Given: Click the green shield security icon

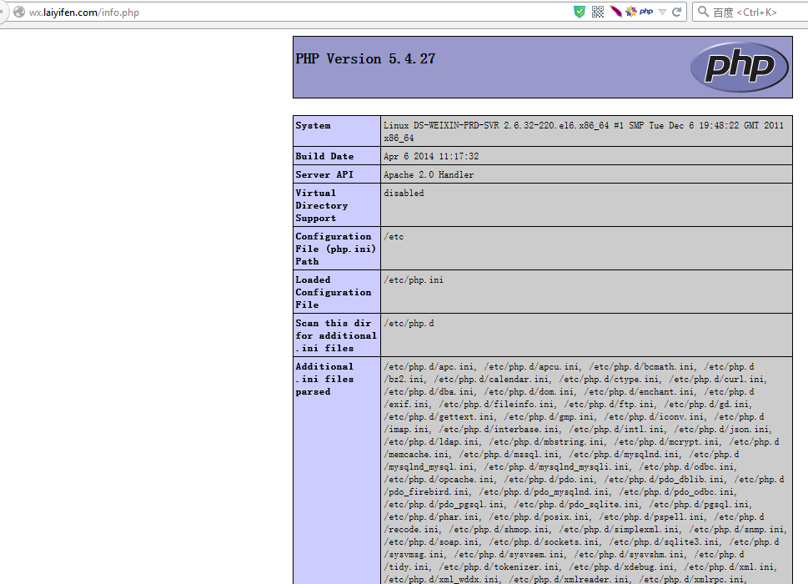Looking at the screenshot, I should click(580, 12).
